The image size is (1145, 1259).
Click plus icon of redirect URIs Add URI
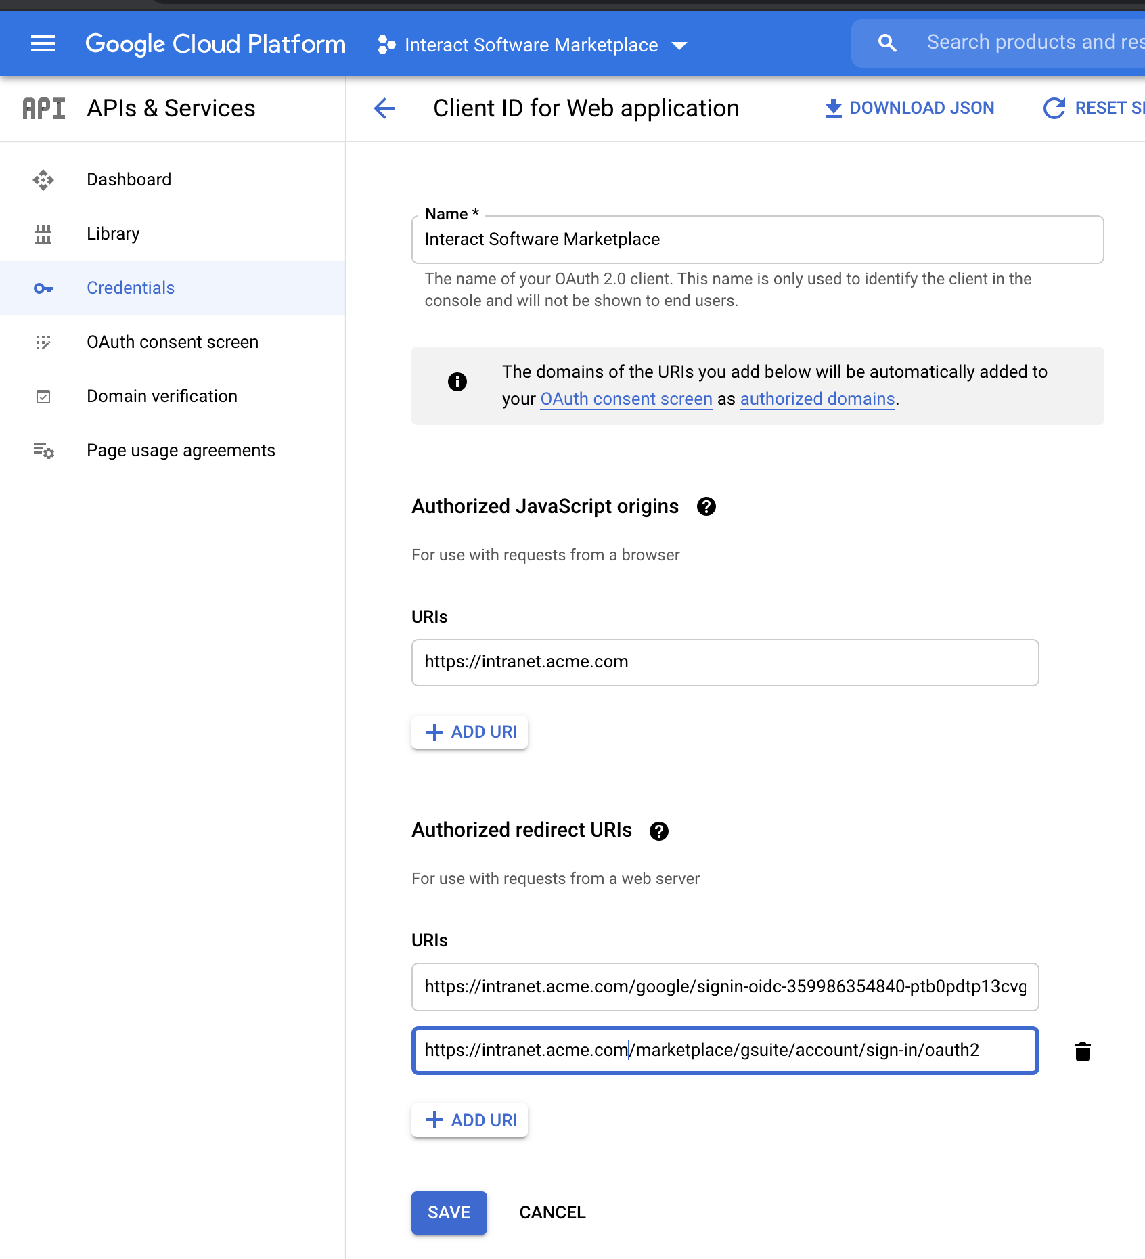(434, 1120)
